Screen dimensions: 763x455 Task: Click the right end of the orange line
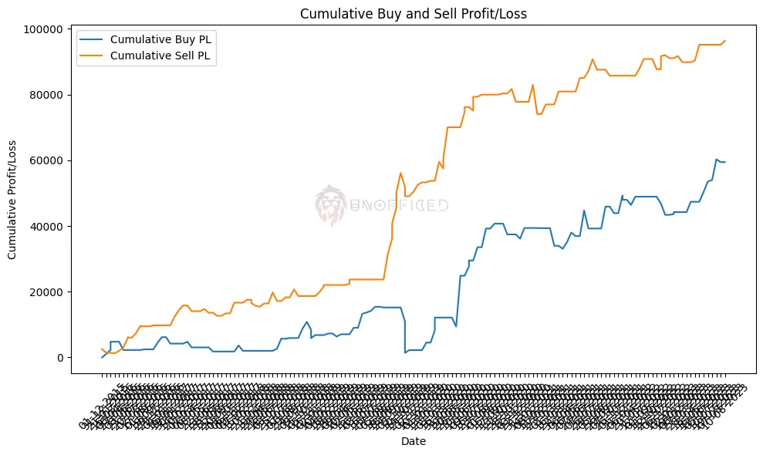click(x=724, y=41)
